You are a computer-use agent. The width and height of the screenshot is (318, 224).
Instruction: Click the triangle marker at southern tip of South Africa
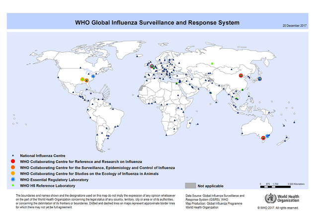click(x=166, y=135)
